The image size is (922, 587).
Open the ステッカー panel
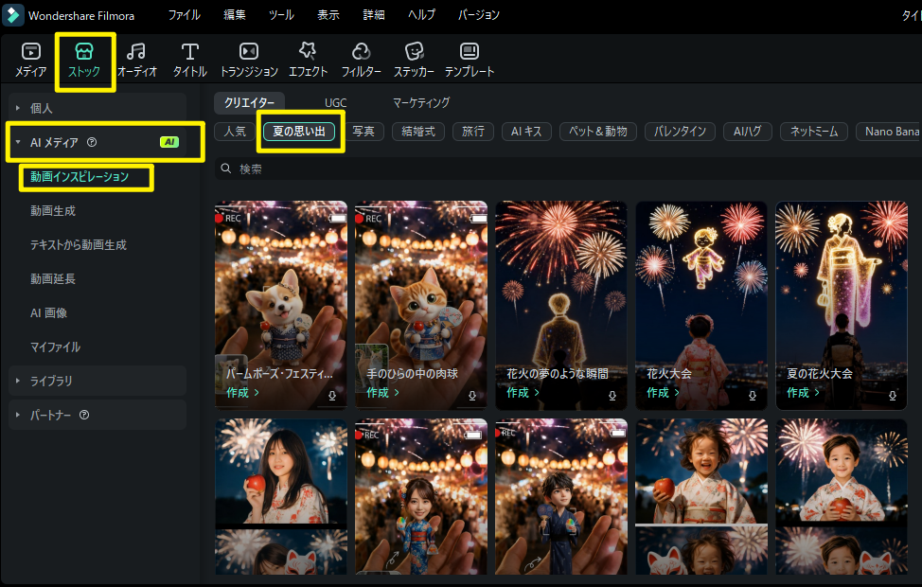(414, 60)
